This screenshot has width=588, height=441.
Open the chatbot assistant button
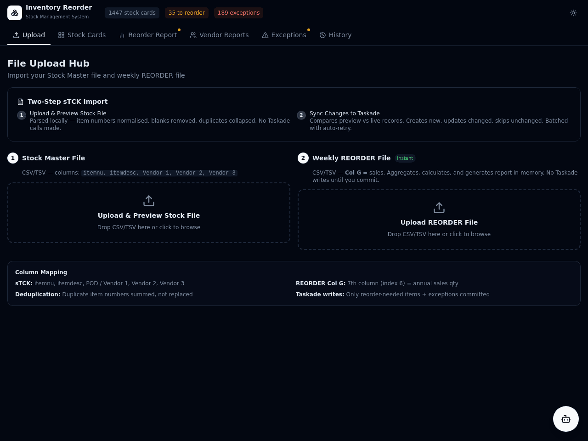[566, 419]
